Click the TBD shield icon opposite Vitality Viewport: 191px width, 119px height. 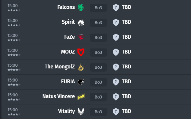(x=116, y=111)
